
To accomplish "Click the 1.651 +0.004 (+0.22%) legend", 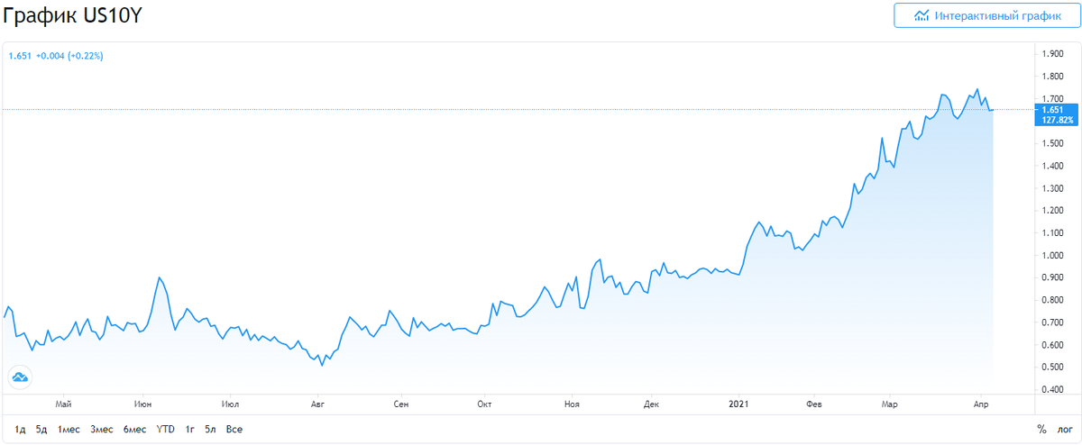I will tap(56, 56).
